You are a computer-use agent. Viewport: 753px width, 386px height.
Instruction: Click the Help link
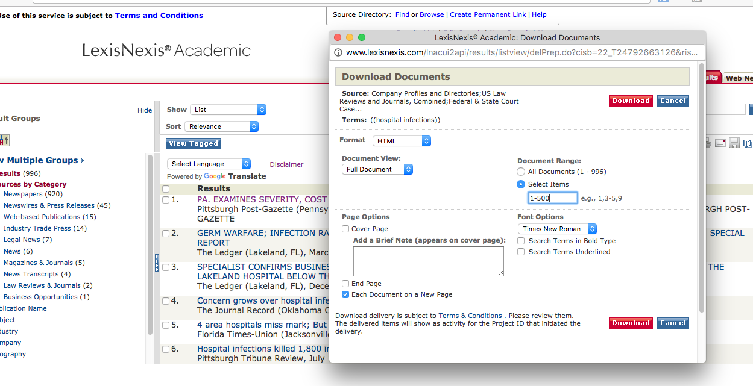coord(539,14)
